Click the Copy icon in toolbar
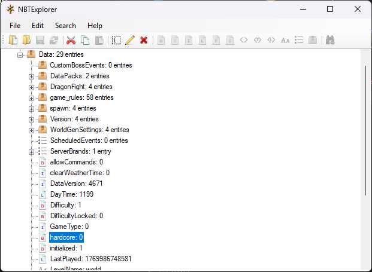Screen dimensions: 372x272 pos(85,40)
